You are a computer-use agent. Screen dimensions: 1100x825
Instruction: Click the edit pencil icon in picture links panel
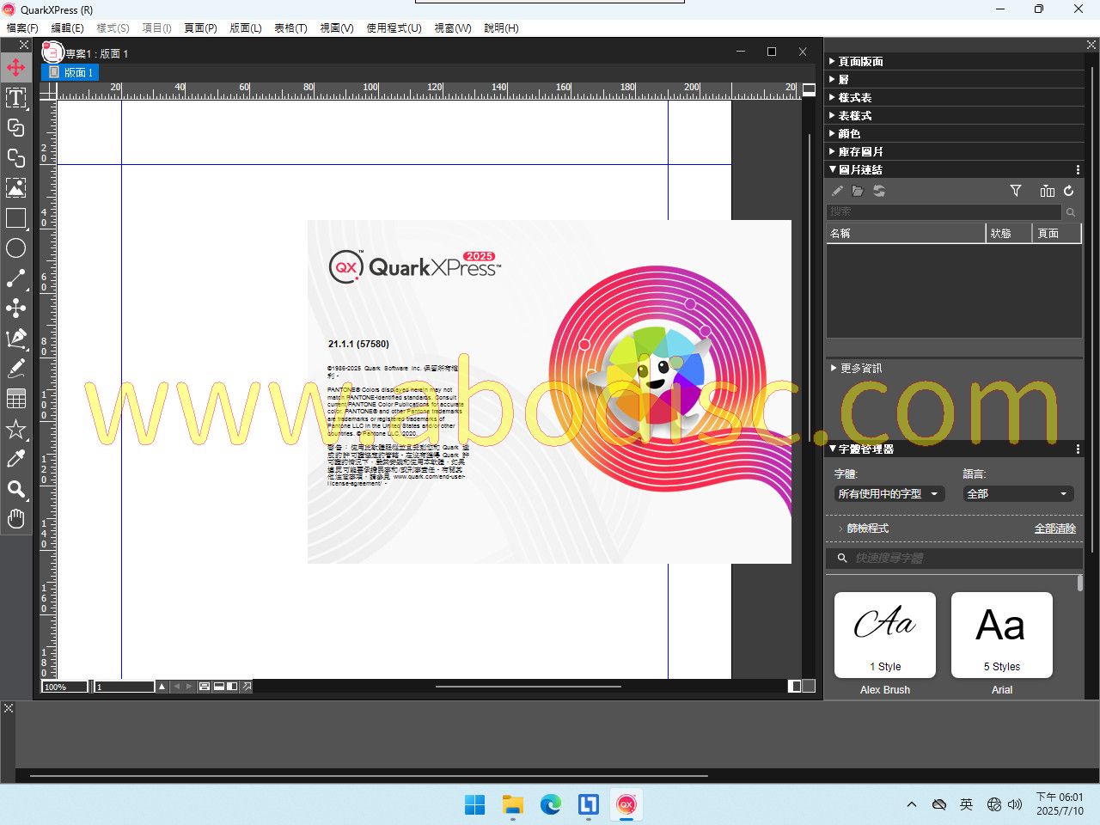[837, 191]
